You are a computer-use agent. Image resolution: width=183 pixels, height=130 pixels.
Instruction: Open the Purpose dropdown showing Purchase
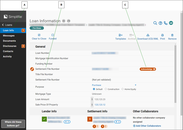(x=114, y=85)
